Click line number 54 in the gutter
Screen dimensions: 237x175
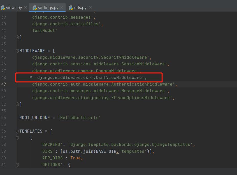click(4, 118)
